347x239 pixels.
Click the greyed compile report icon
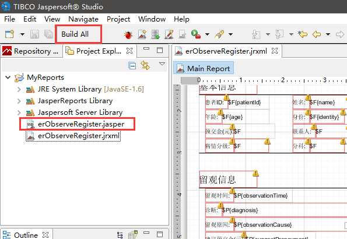tap(183, 34)
